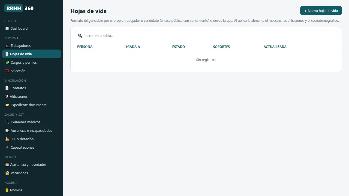Click the search magnifier icon

(x=80, y=36)
